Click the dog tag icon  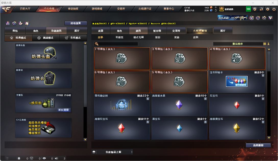pyautogui.click(x=27, y=23)
